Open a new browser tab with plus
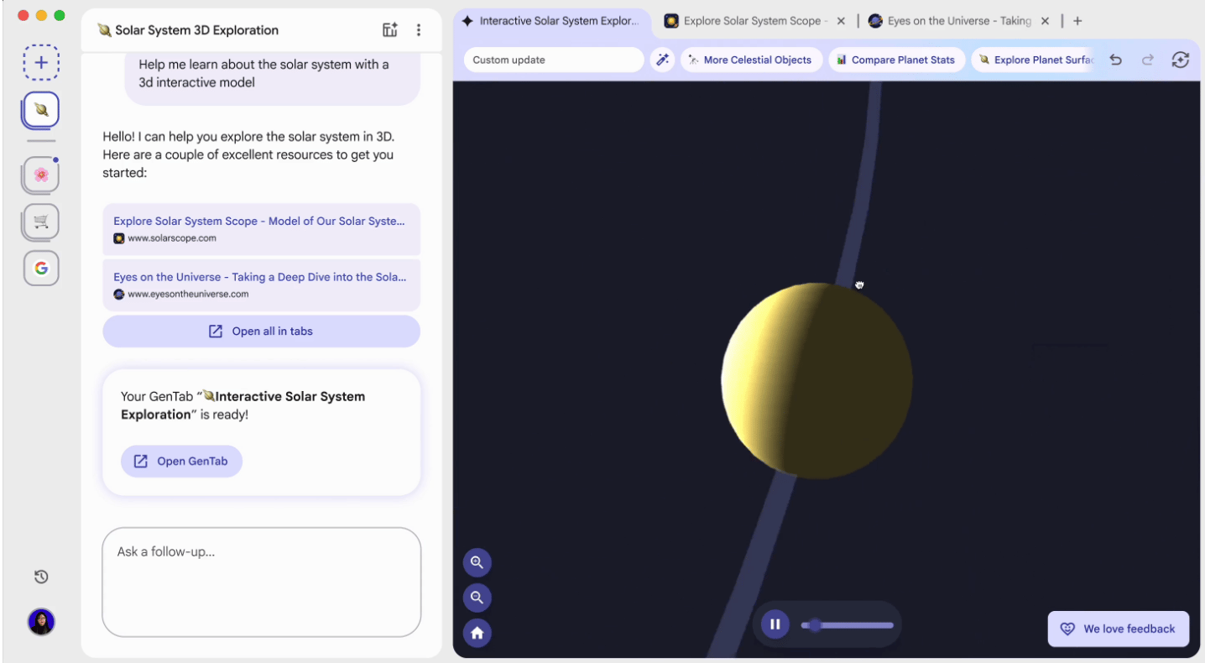This screenshot has height=663, width=1205. (x=1077, y=21)
